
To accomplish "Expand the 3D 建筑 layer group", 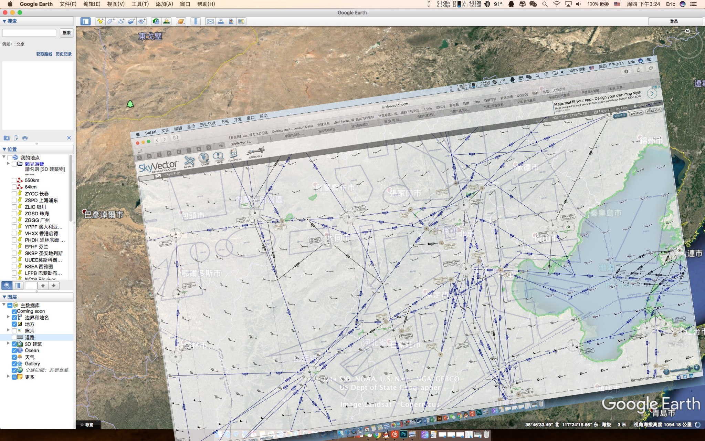I will point(8,343).
